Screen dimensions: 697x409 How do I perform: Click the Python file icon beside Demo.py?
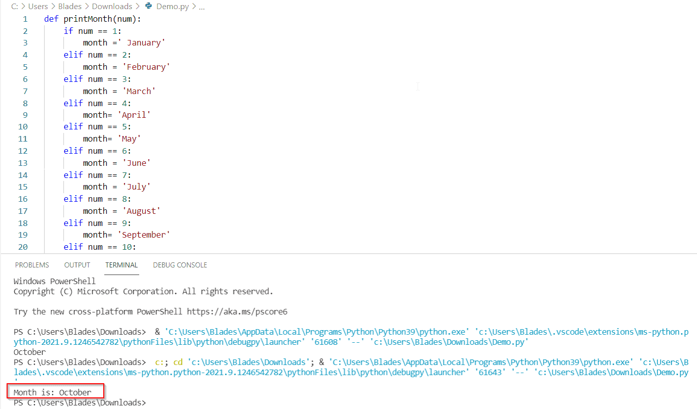point(148,7)
